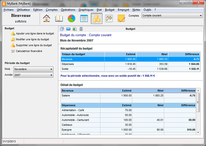Open the pie chart statistics icon
Screen dimensions: 206x146
[71, 18]
